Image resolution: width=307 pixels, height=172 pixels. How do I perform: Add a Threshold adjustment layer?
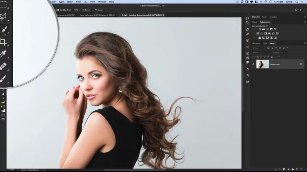click(x=267, y=38)
